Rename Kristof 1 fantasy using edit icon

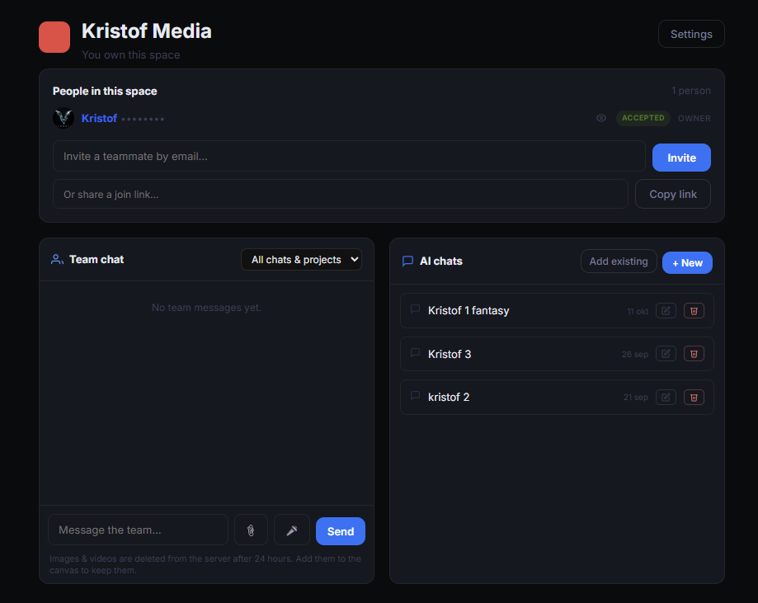666,310
